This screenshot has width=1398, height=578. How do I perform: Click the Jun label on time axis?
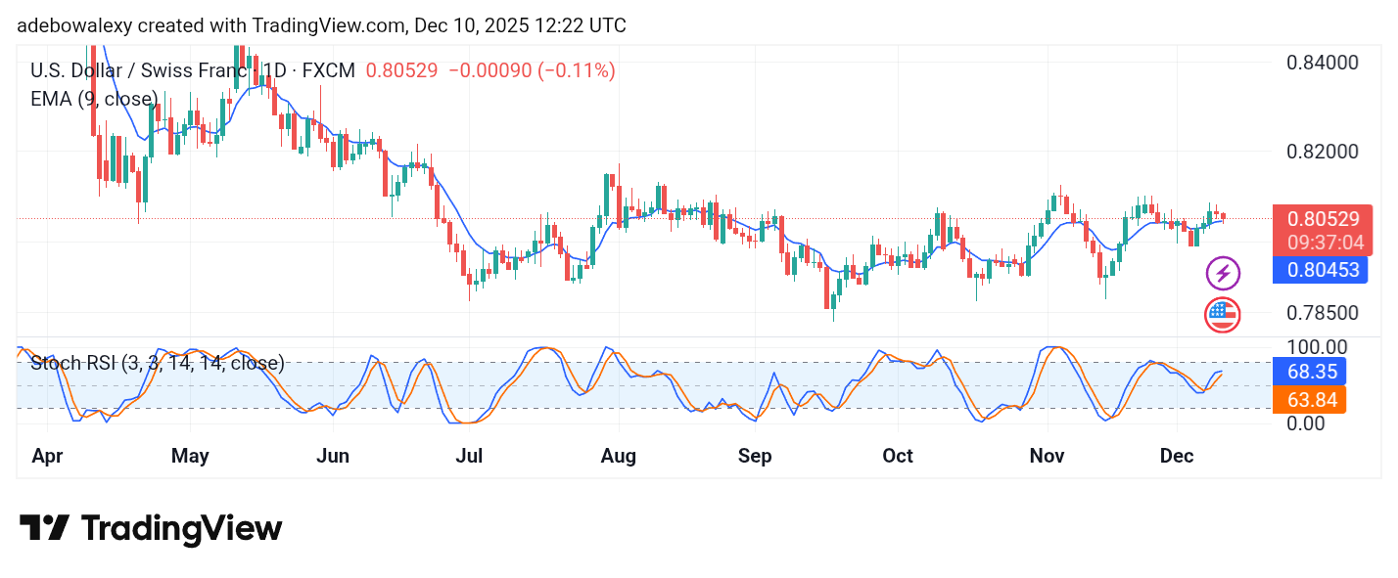click(x=333, y=456)
